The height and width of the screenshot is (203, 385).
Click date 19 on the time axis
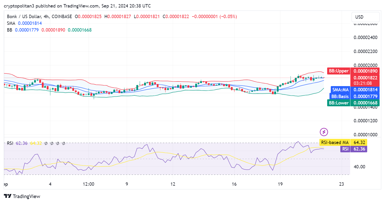pyautogui.click(x=280, y=184)
